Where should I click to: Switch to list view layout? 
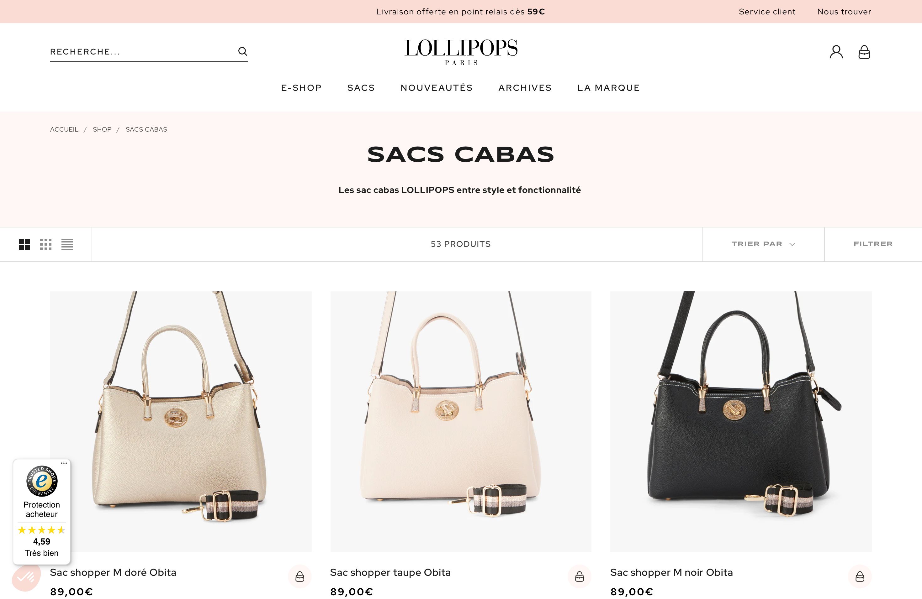(x=67, y=244)
